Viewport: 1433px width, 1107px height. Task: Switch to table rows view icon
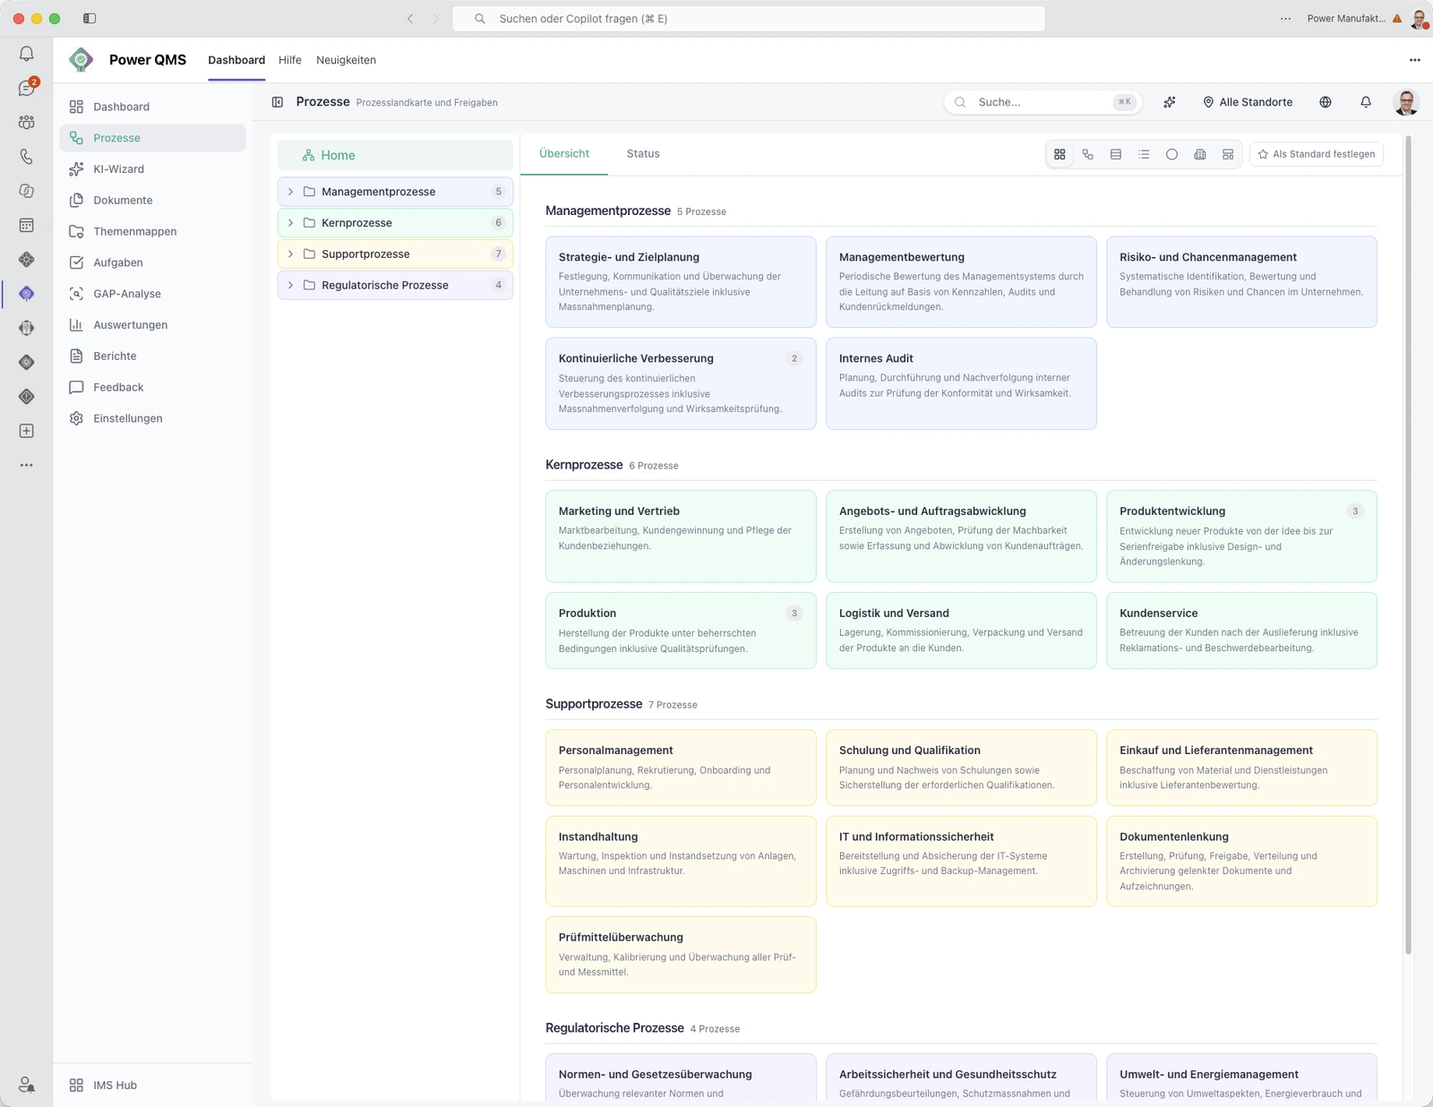(1116, 154)
